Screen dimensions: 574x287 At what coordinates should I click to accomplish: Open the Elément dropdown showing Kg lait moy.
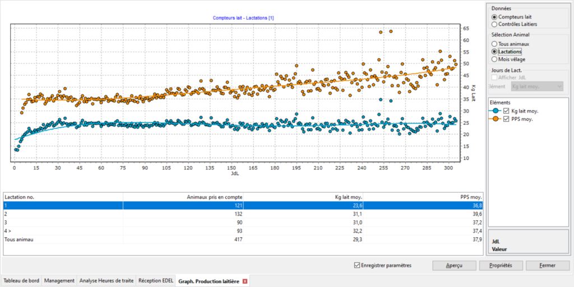coord(537,86)
